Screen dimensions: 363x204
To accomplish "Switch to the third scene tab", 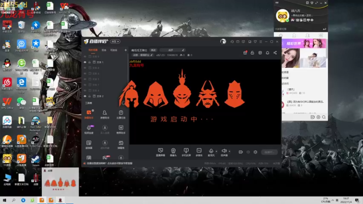I will coord(114,50).
